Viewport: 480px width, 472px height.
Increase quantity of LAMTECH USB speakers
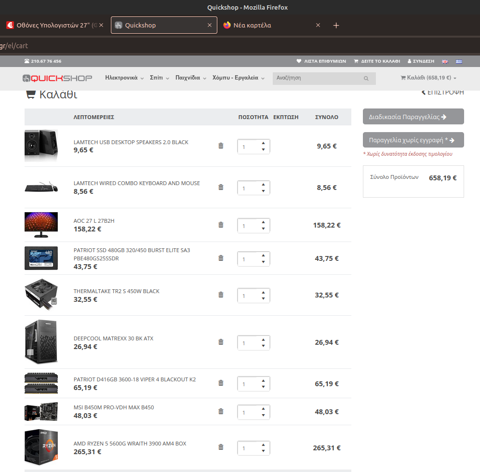[x=263, y=143]
